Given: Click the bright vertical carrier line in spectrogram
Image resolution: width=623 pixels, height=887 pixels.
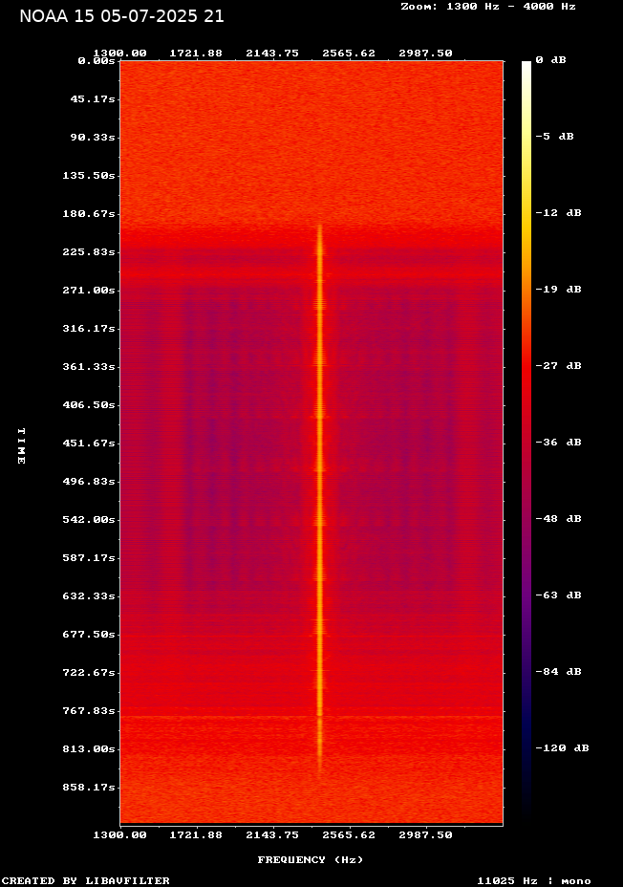Looking at the screenshot, I should [x=320, y=501].
